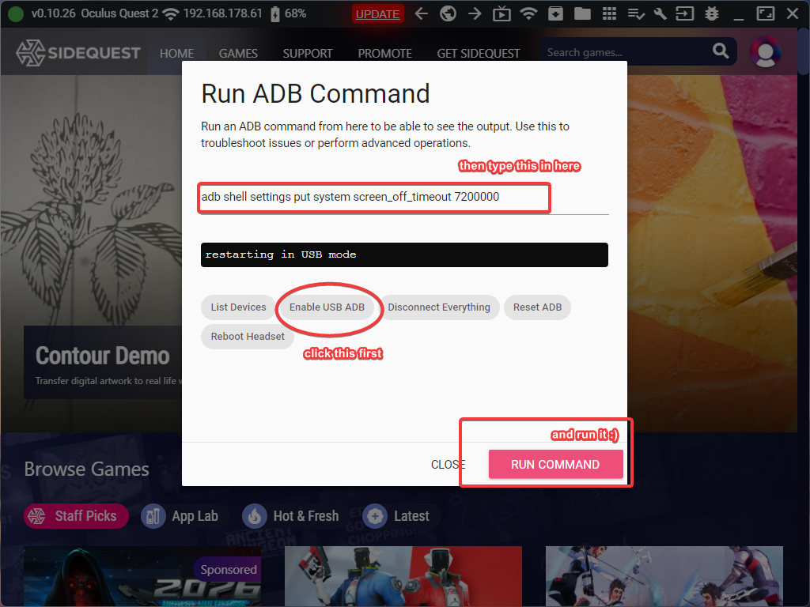The height and width of the screenshot is (607, 810).
Task: Open the user profile avatar
Action: pos(766,51)
